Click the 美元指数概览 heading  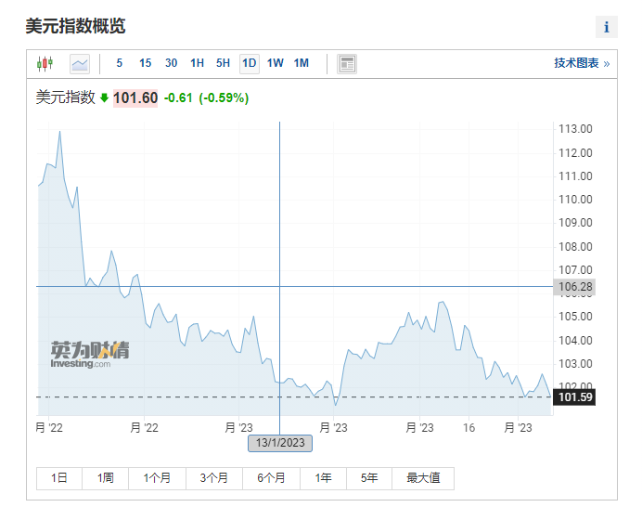click(x=75, y=26)
